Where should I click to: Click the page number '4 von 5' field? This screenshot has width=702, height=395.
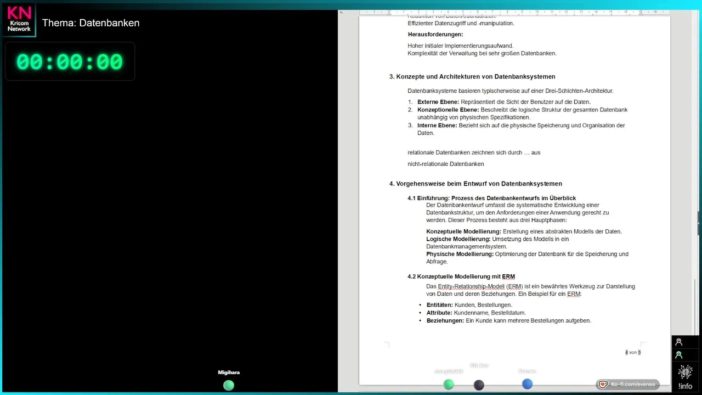pos(633,352)
